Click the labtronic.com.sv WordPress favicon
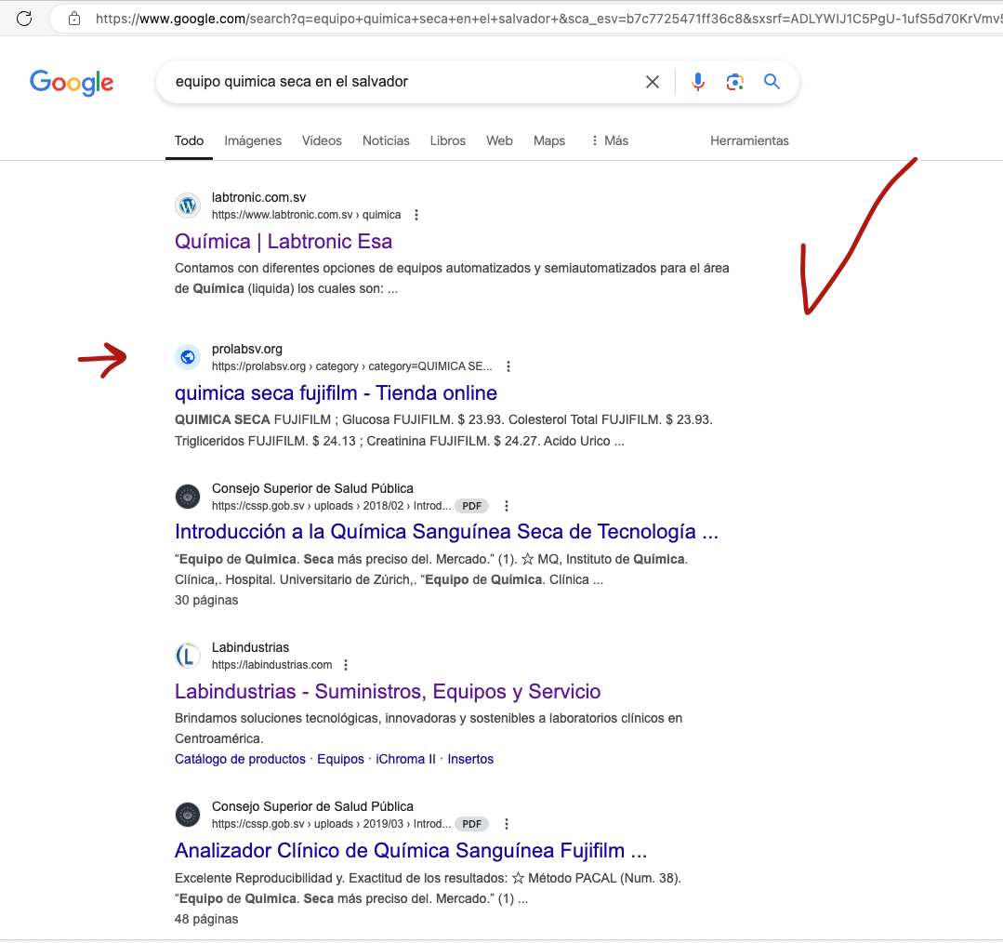The height and width of the screenshot is (943, 1003). point(188,206)
